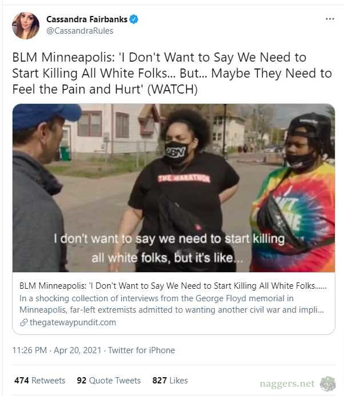Open the video preview thumbnail image
The height and width of the screenshot is (396, 344).
coord(174,188)
